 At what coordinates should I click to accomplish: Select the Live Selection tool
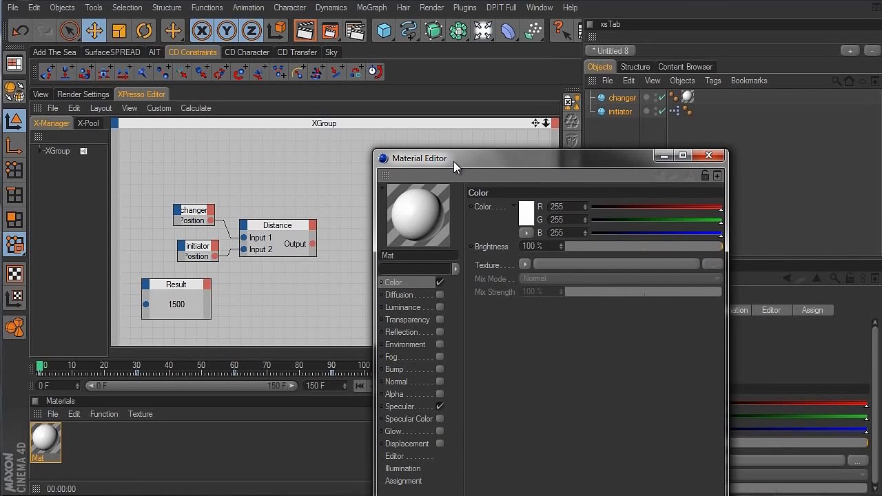(x=69, y=30)
